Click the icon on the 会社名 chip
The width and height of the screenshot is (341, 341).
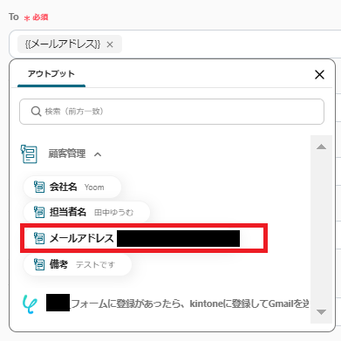coord(39,187)
